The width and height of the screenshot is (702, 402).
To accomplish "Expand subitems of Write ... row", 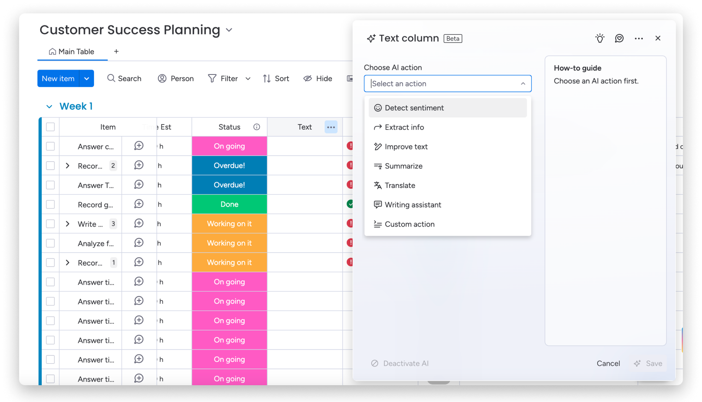I will pos(68,224).
